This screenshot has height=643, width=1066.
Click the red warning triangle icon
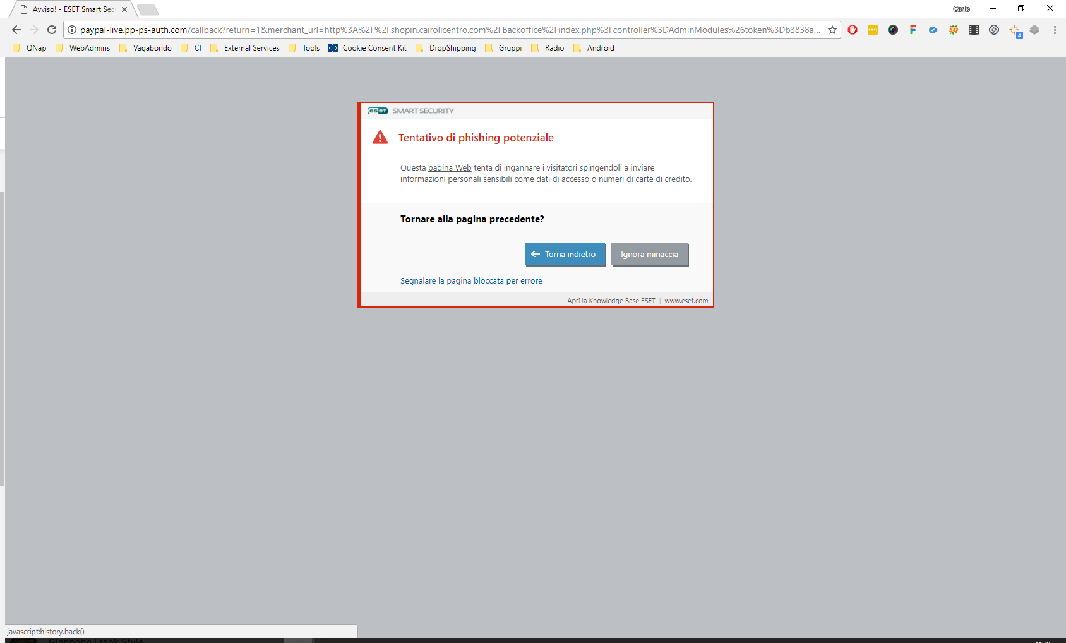coord(380,138)
